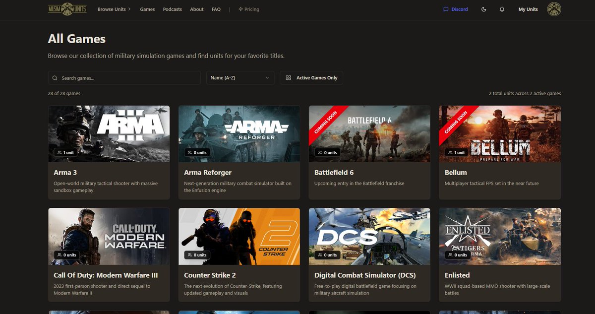The image size is (595, 314).
Task: Click Coming Soon ribbon on Bellum
Action: click(x=455, y=122)
